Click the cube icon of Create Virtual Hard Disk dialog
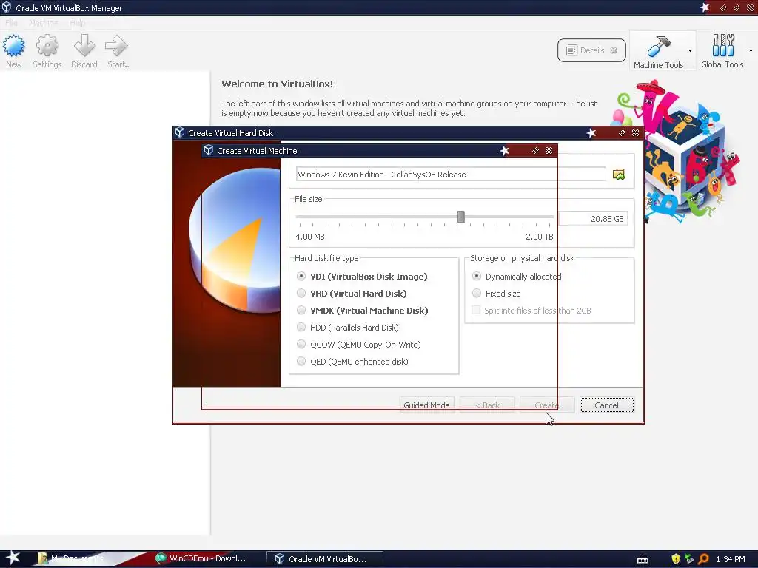This screenshot has width=758, height=568. 180,132
